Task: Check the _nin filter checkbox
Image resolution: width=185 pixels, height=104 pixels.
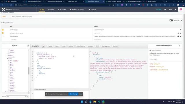Action: click(9, 80)
